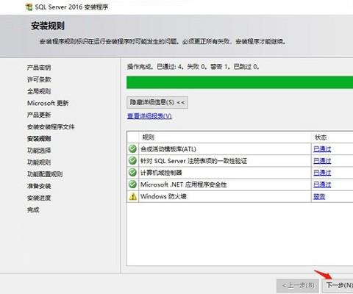Open 已通过 link for registry consistency rule
Viewport: 353px width, 294px height.
[322, 161]
